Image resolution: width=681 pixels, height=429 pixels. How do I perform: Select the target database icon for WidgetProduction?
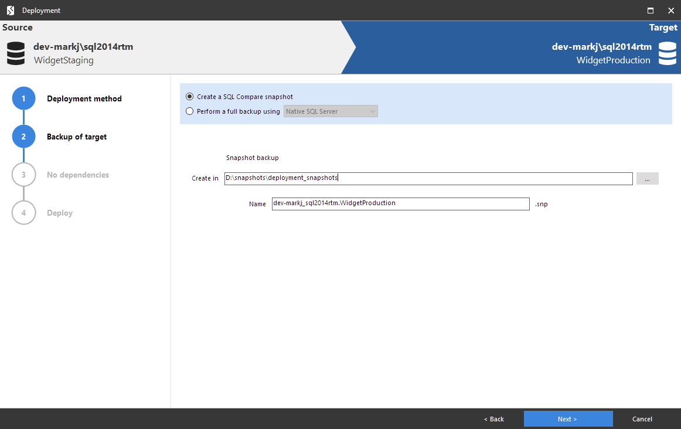(x=667, y=53)
